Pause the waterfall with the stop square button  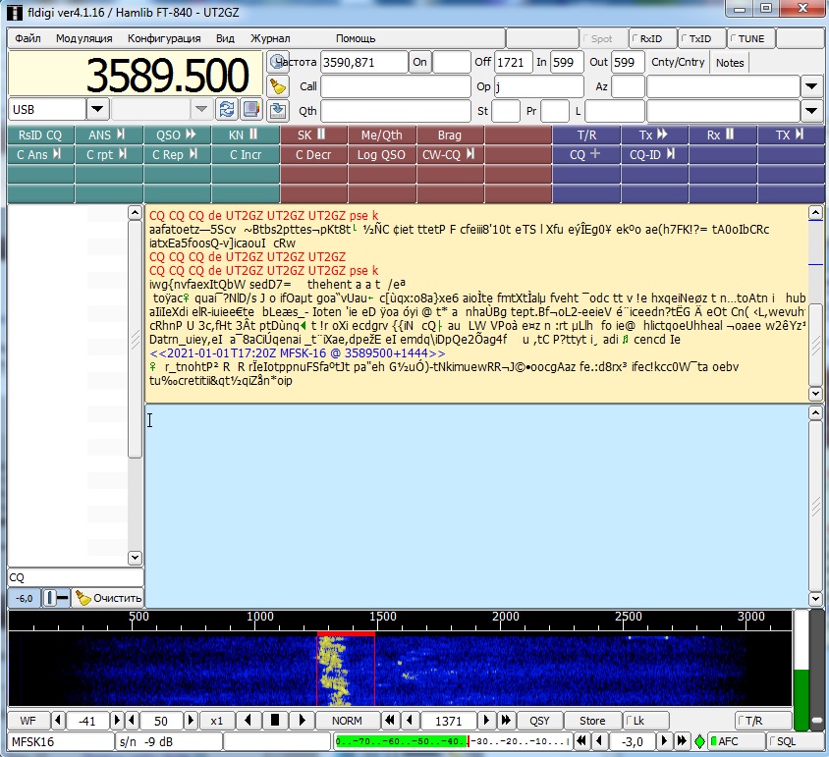coord(277,721)
